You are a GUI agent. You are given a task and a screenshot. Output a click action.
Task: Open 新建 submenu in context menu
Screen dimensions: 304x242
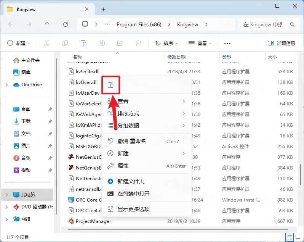tap(147, 153)
